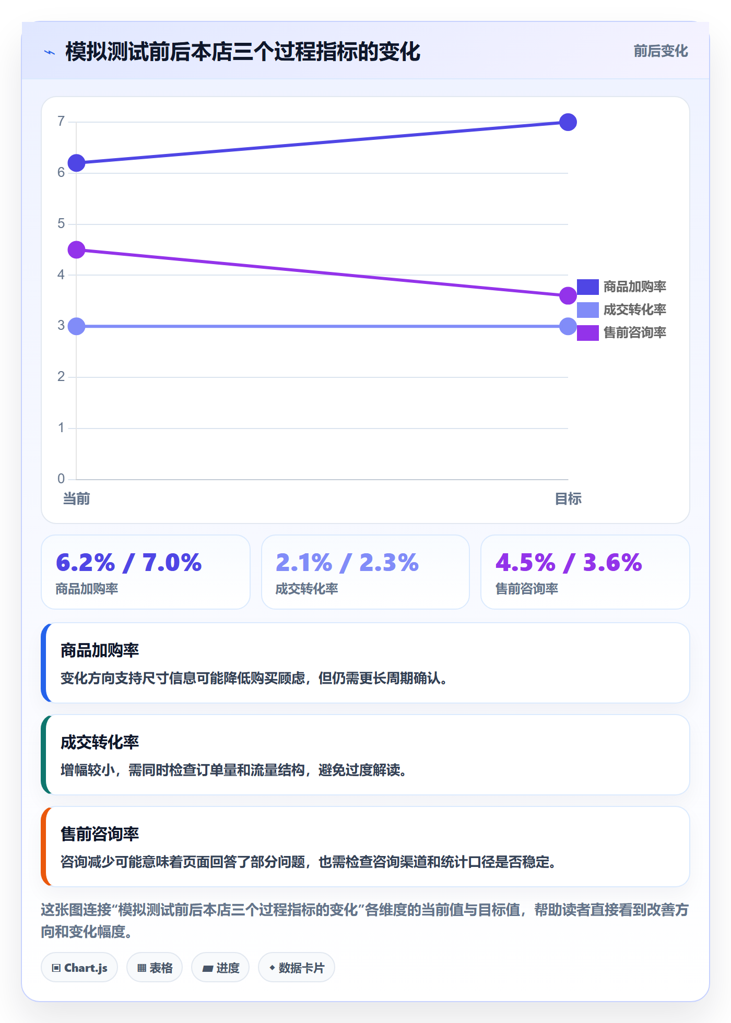Click 售前咨询率 data point at 目标
The image size is (731, 1023).
tap(568, 296)
